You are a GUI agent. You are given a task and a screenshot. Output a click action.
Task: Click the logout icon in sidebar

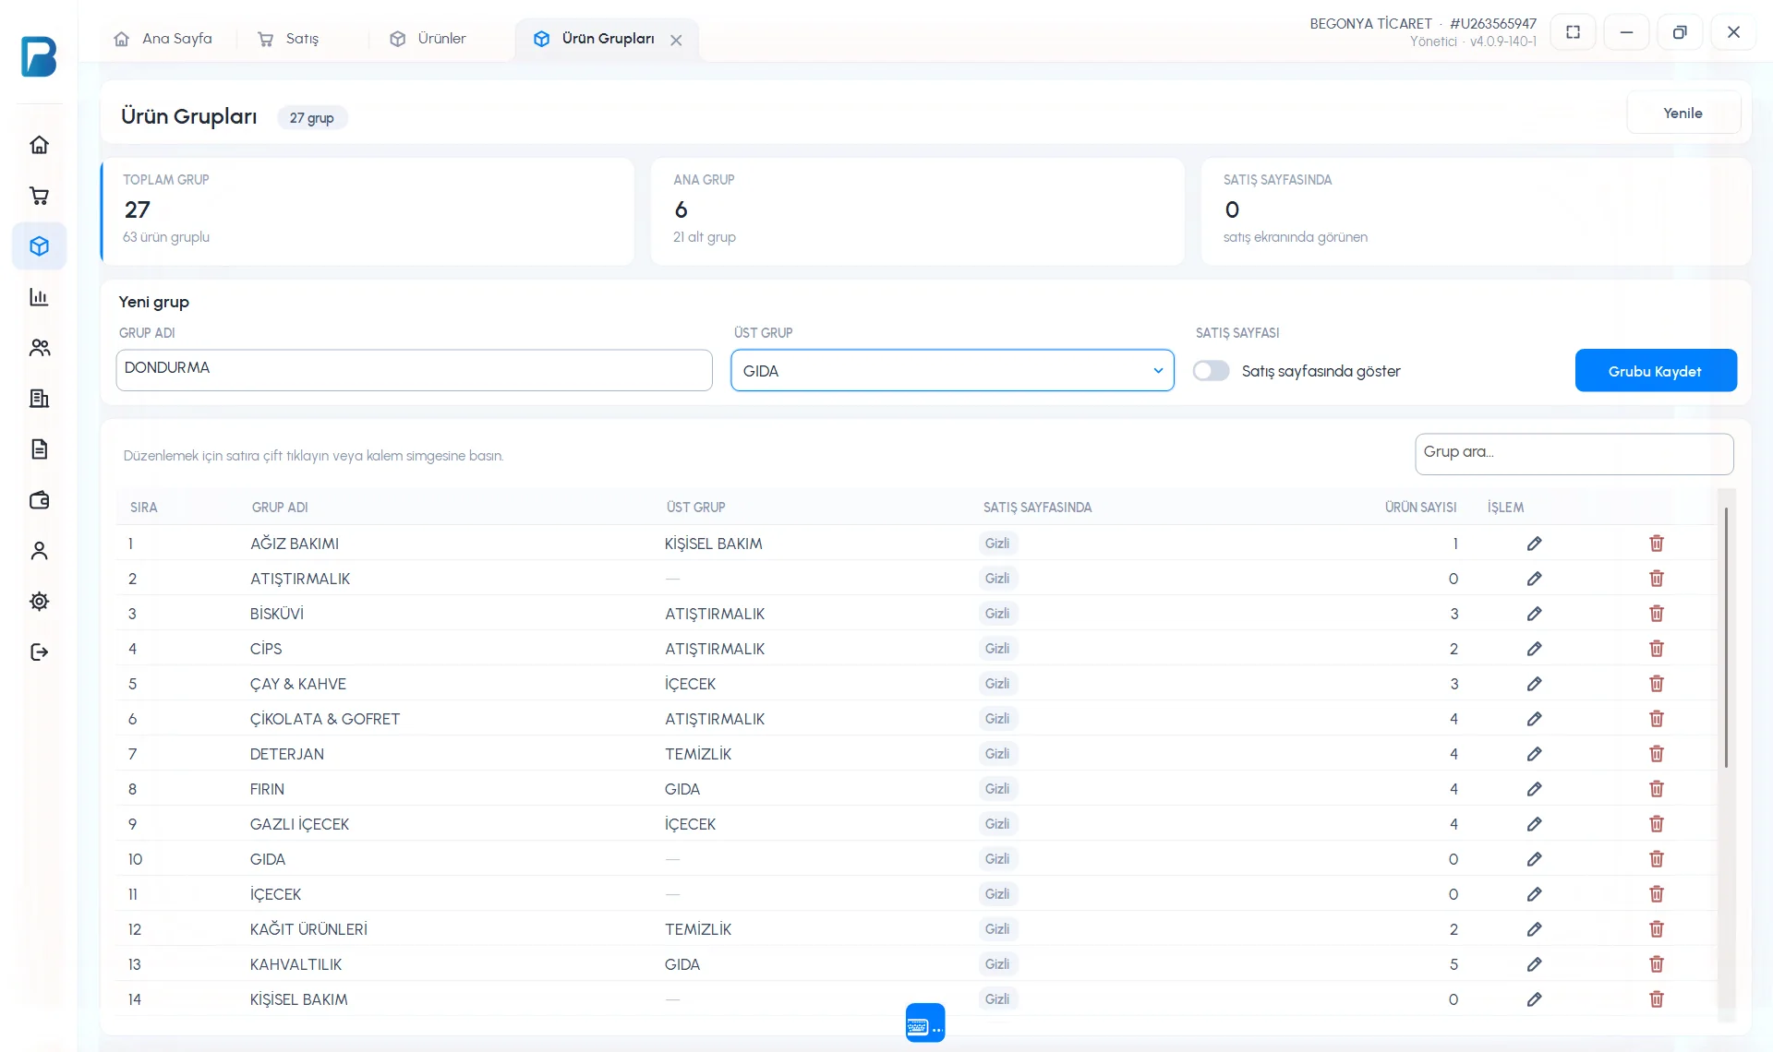[x=39, y=652]
